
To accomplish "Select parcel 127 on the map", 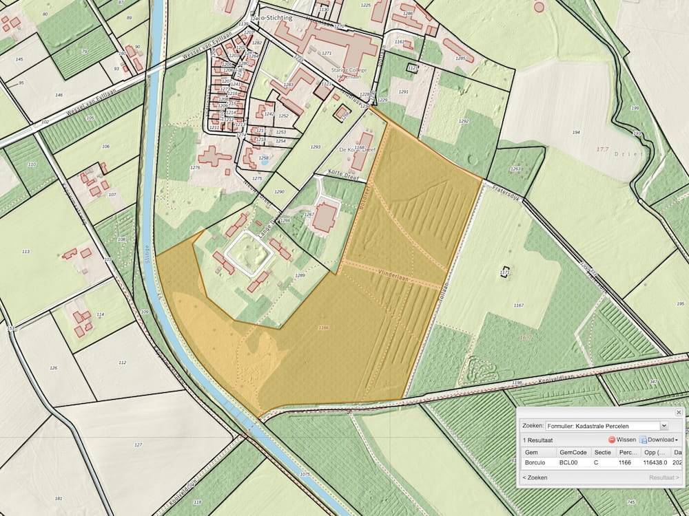I will tap(138, 445).
